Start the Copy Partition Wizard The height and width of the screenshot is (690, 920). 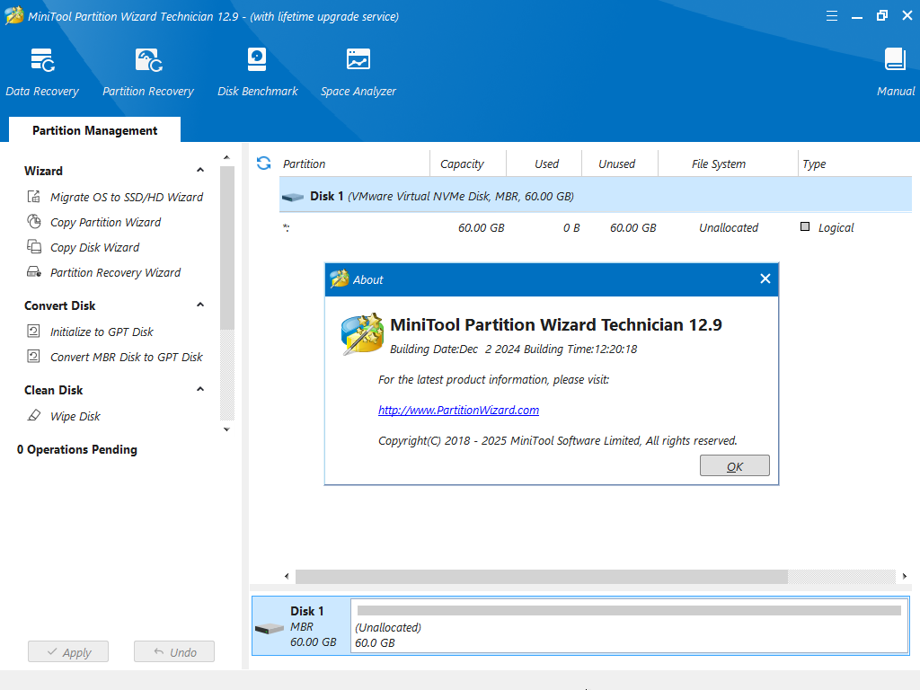pos(105,222)
